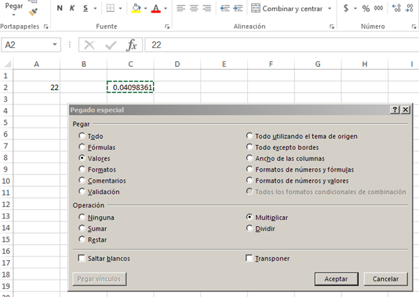Choose the Dividir operation radio button

[x=250, y=228]
